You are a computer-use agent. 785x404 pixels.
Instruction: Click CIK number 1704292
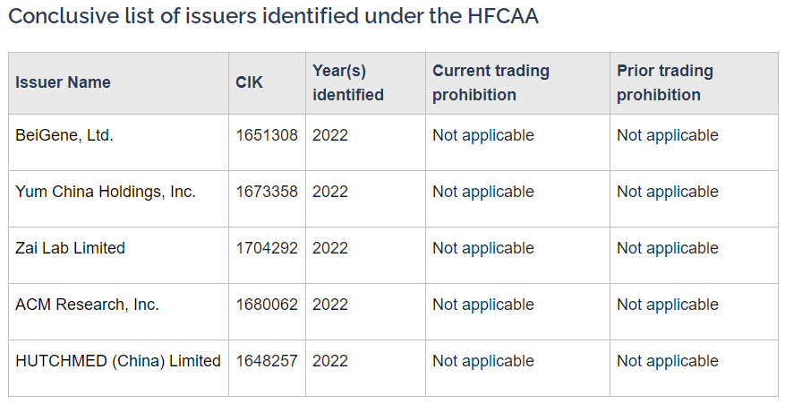[x=267, y=248]
